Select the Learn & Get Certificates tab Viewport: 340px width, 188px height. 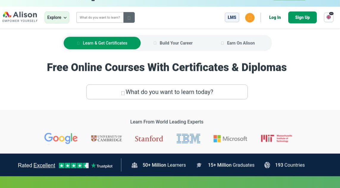click(x=102, y=43)
